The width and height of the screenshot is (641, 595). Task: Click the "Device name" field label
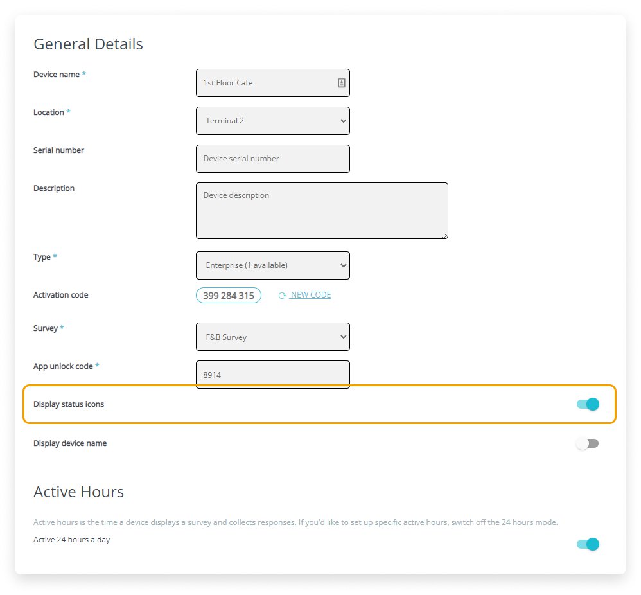(57, 75)
